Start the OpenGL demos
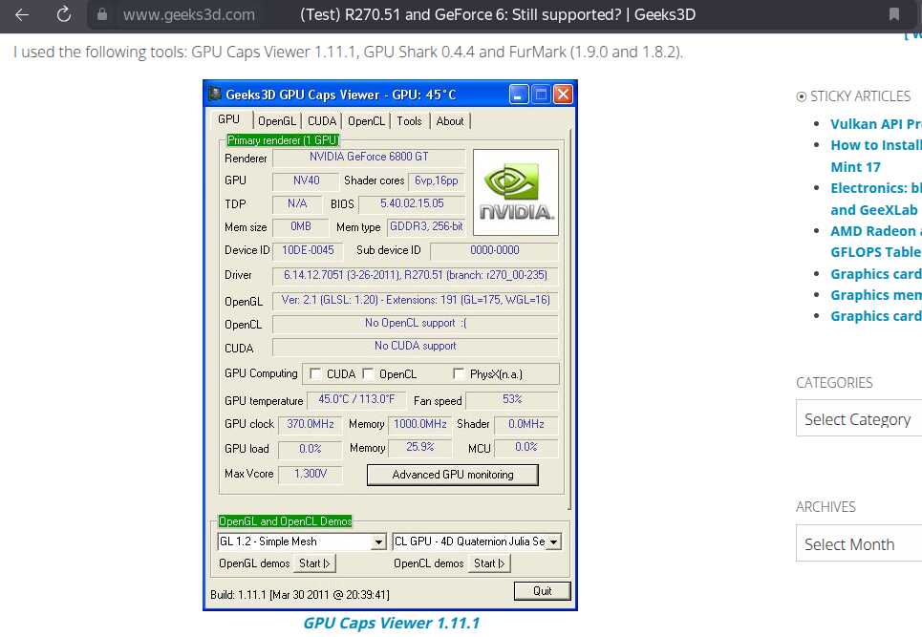This screenshot has height=637, width=922. click(x=314, y=563)
